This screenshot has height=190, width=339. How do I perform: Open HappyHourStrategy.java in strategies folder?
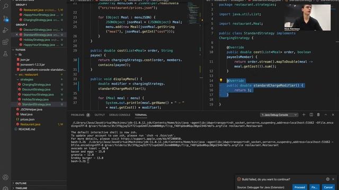tap(39, 94)
